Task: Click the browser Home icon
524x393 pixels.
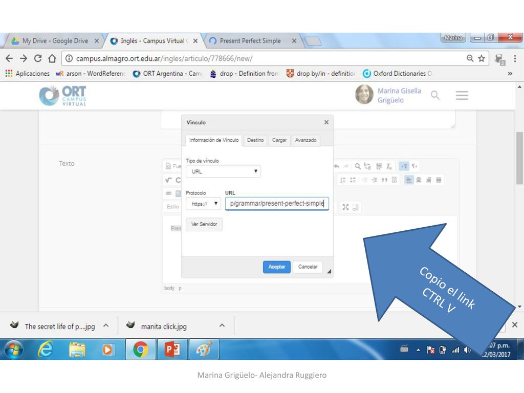Action: [52, 58]
